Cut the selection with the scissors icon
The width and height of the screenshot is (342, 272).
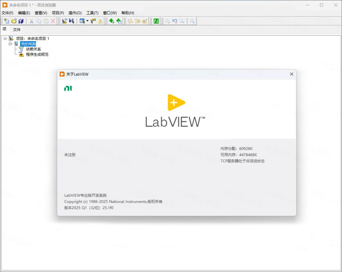tap(31, 21)
